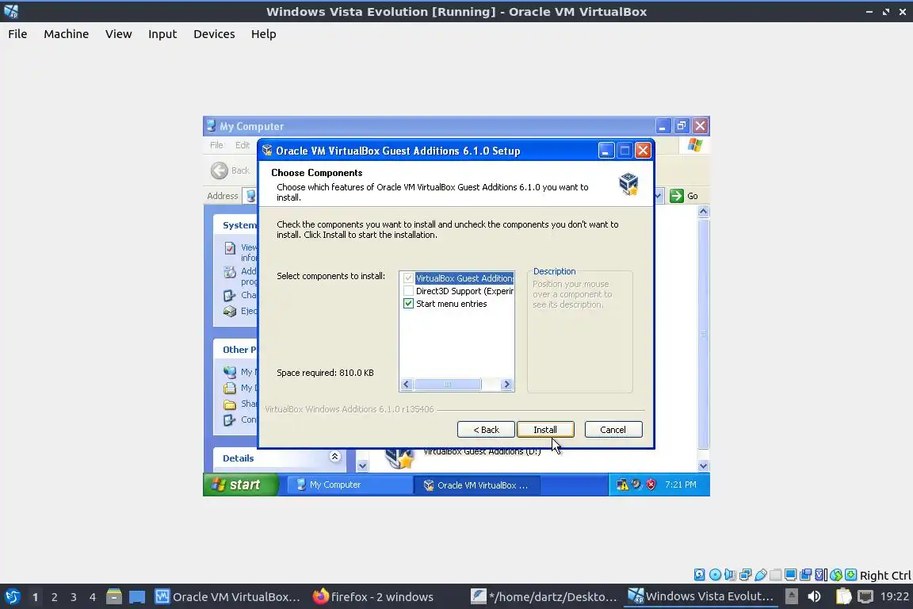Click the display status icon
913x609 pixels.
791,575
